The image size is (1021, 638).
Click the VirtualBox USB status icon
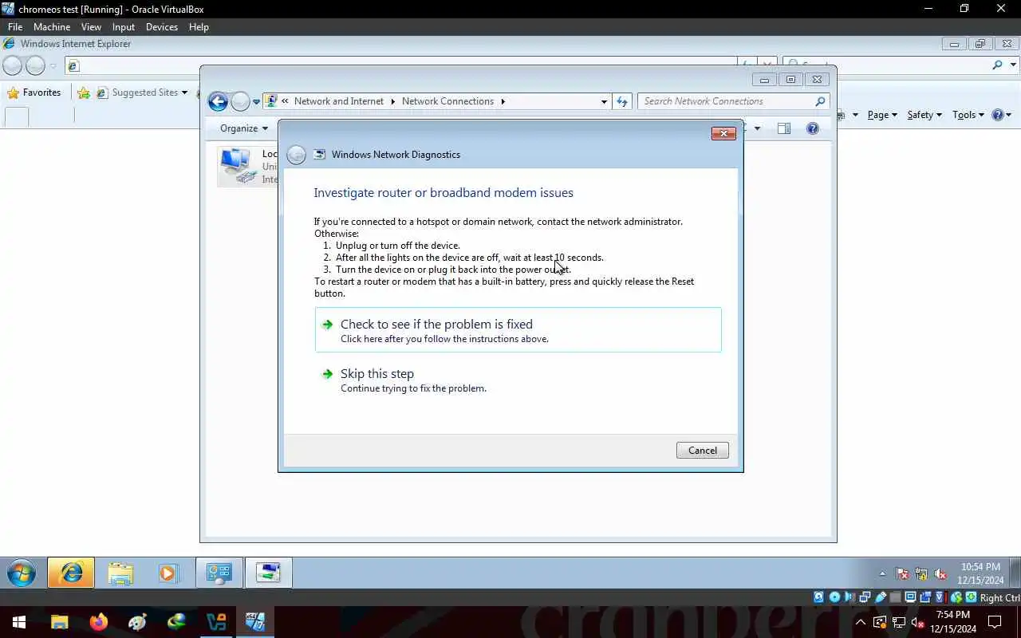(x=881, y=597)
